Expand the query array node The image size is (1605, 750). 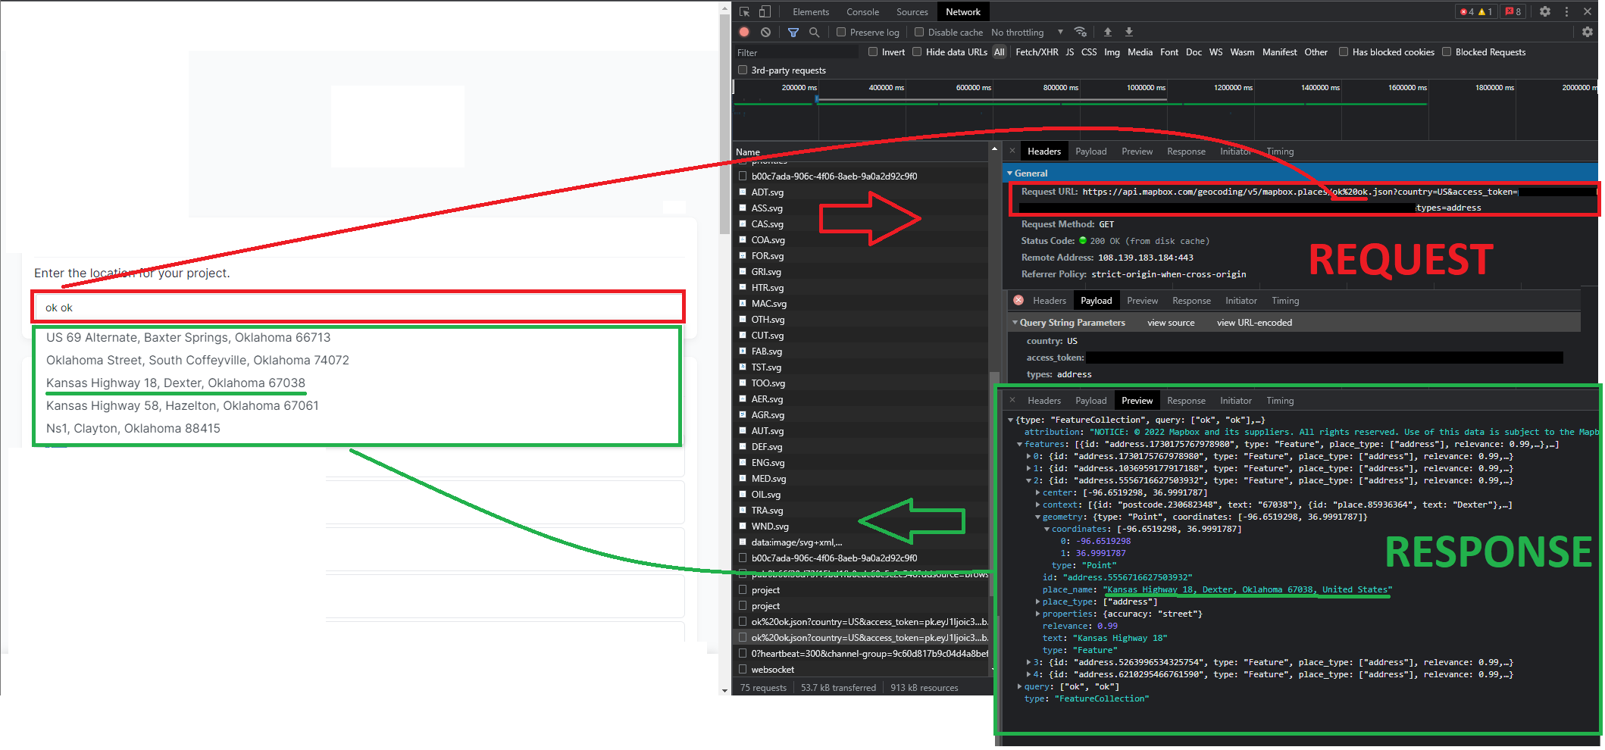coord(1019,686)
